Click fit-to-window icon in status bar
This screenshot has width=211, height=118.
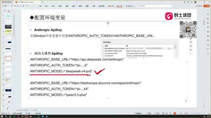181,113
